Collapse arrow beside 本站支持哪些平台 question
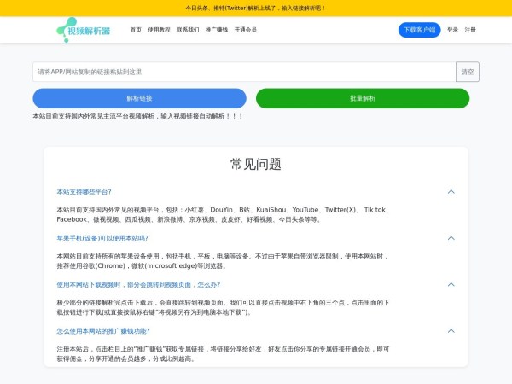The height and width of the screenshot is (384, 512). pos(451,191)
